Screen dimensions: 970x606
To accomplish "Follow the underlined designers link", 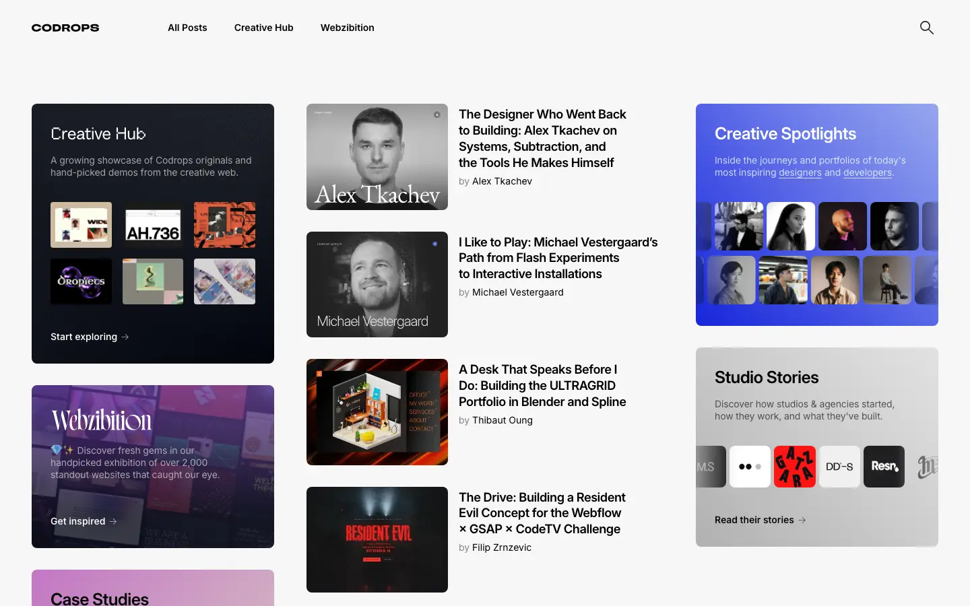I will [800, 172].
